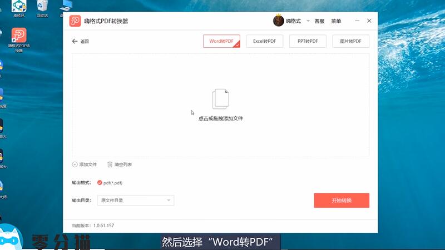Click the 嗨格式PDF转换器 logo in title bar
The image size is (445, 250).
click(75, 21)
